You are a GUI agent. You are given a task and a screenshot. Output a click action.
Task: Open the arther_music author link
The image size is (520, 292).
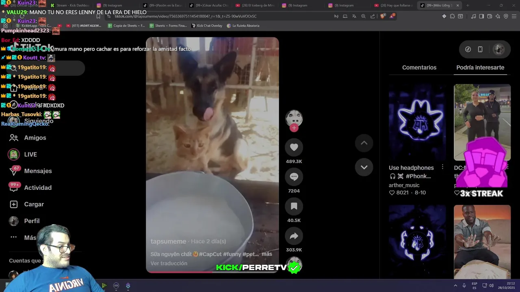click(404, 185)
